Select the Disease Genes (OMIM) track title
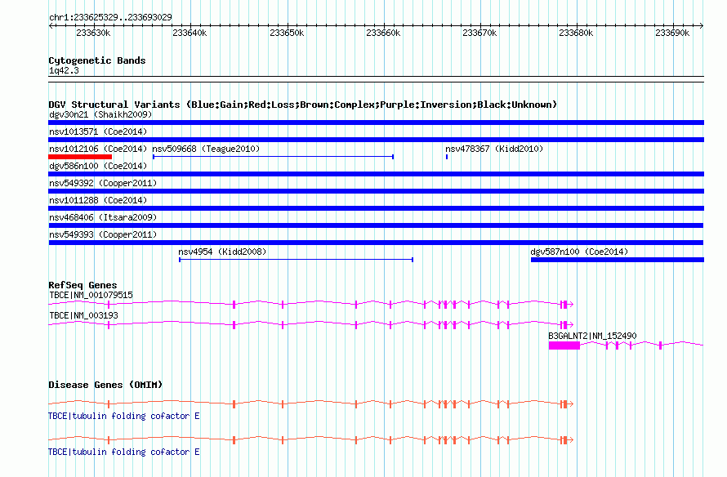Viewport: 727px width, 477px height. pos(105,385)
